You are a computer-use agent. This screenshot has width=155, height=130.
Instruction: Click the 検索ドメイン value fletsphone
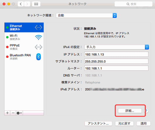(x=93, y=82)
